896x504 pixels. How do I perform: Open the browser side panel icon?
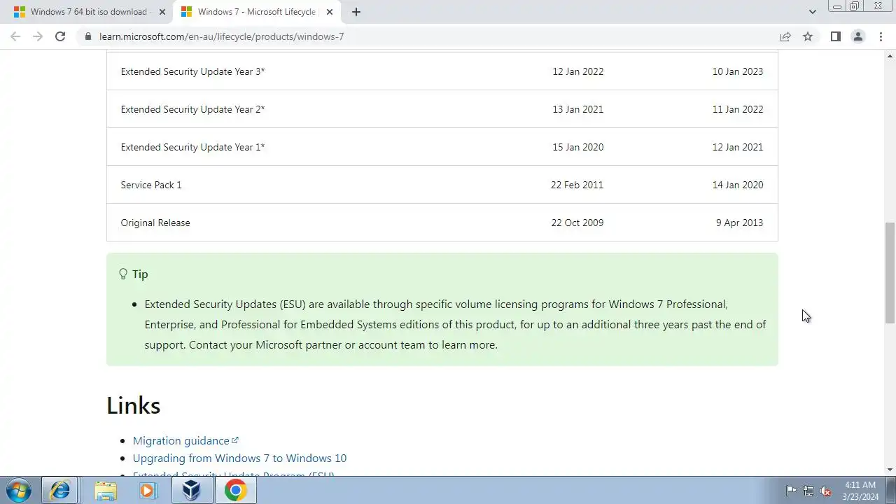835,36
